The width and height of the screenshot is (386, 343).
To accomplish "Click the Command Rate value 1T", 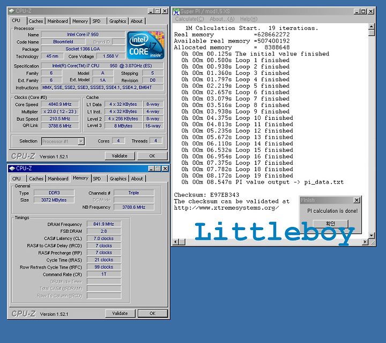I will pyautogui.click(x=103, y=274).
